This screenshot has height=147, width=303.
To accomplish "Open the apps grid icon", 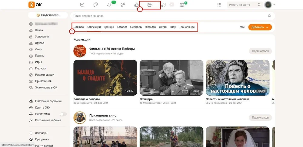I will point(219,5).
